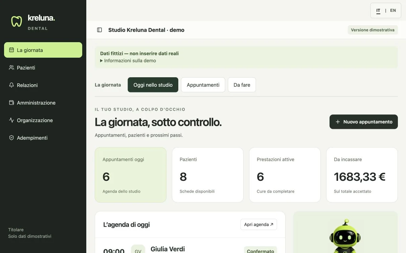
Task: Click the people icon beside Pazienti
Action: [x=12, y=67]
